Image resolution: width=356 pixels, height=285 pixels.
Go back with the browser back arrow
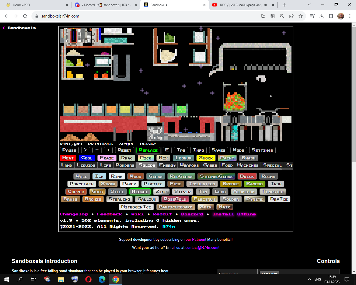tap(6, 16)
